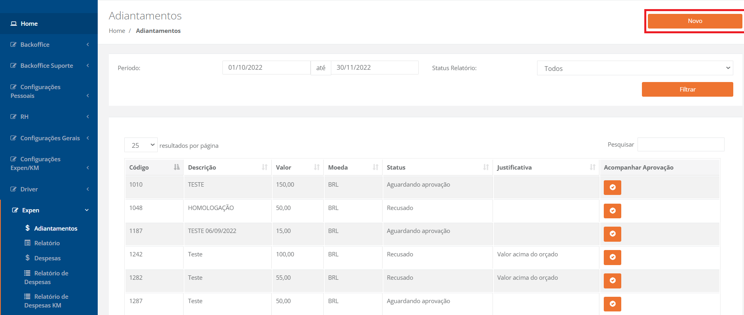Click the end date field 30/11/2022
Image resolution: width=744 pixels, height=315 pixels.
pos(375,67)
